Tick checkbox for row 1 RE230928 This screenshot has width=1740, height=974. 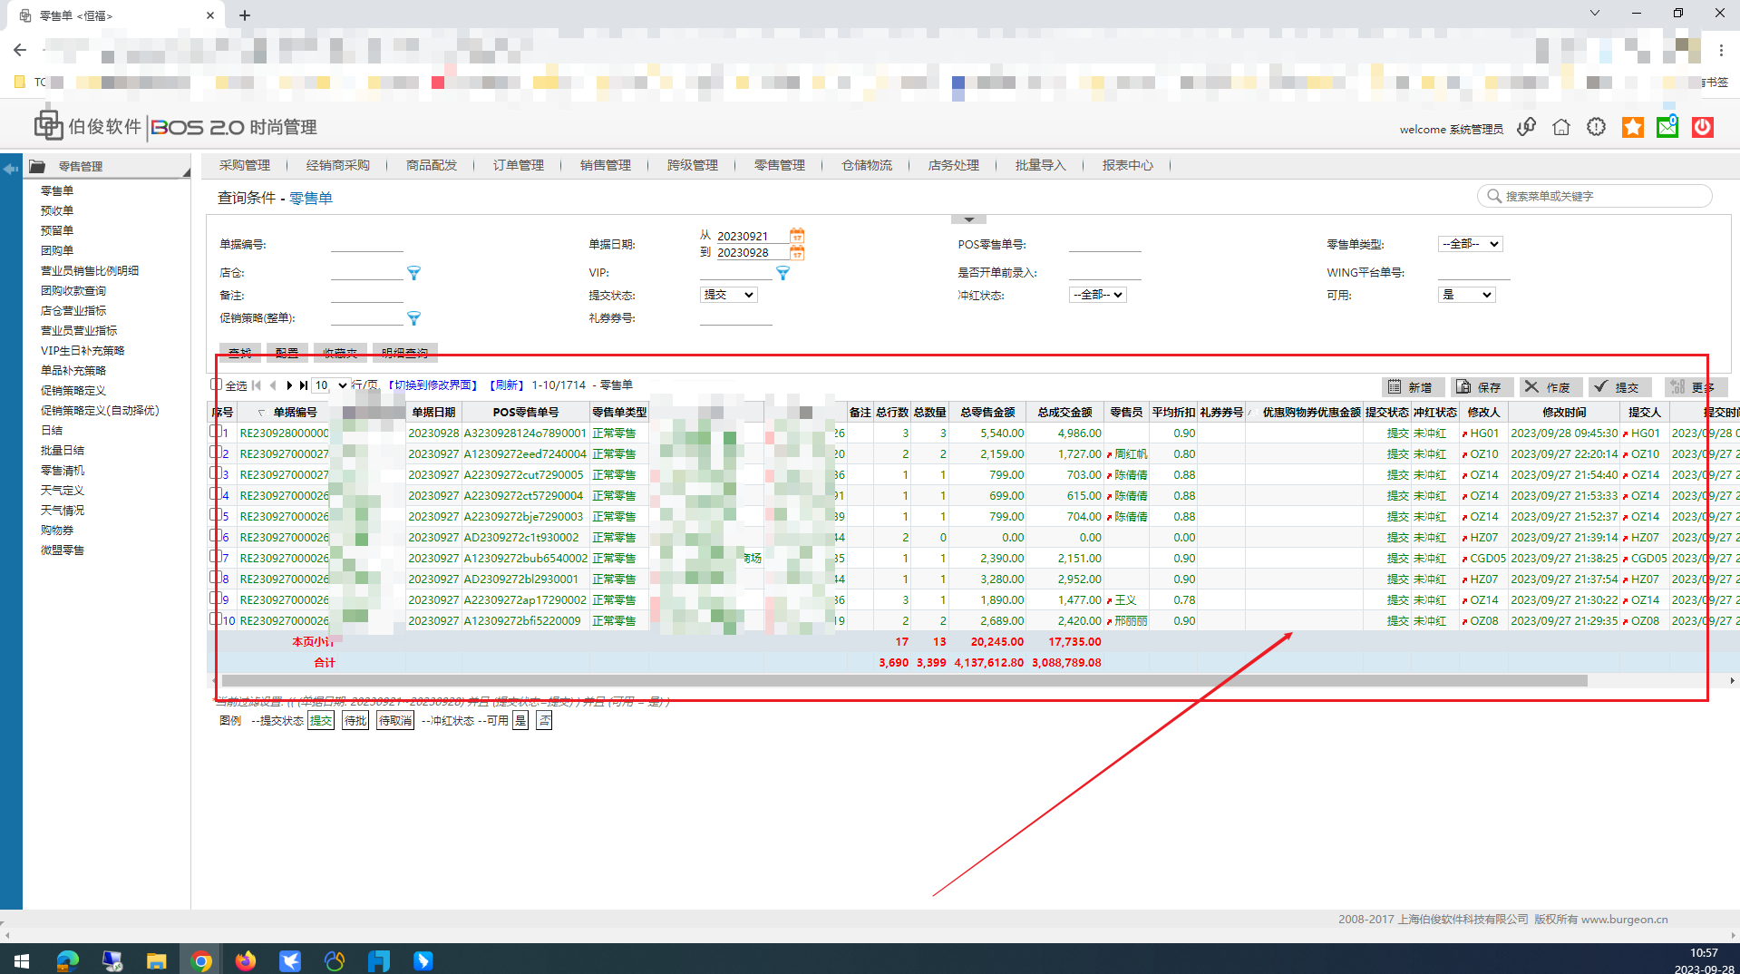click(216, 432)
